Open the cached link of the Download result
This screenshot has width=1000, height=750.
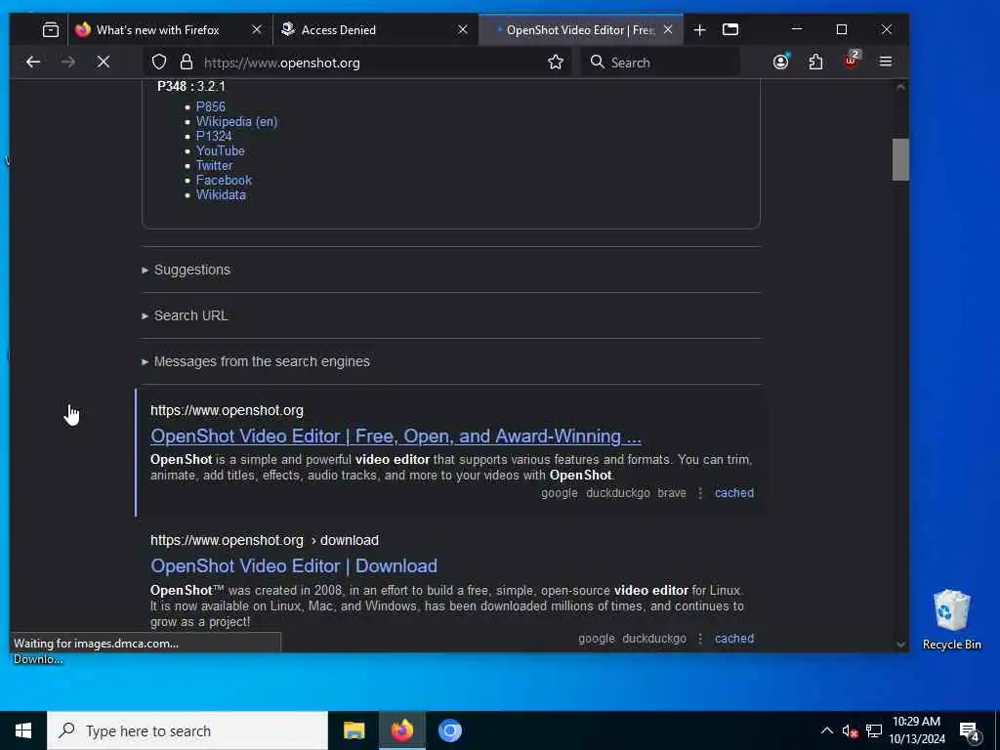point(734,639)
